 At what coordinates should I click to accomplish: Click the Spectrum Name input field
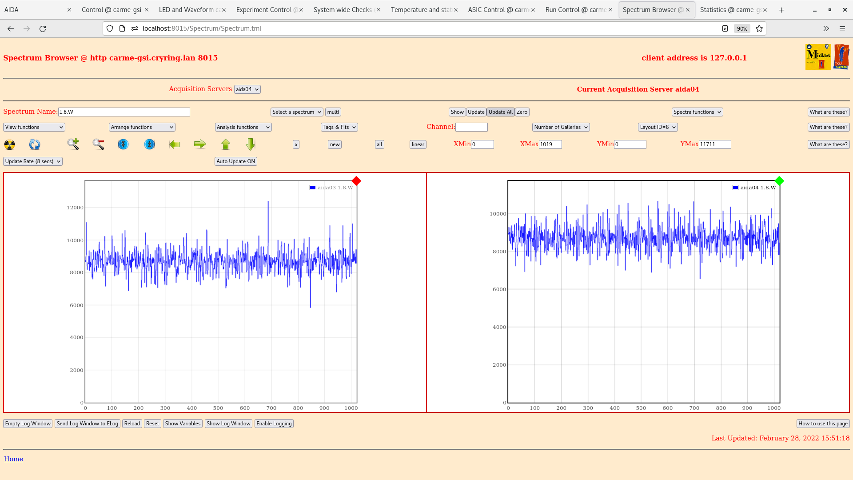[x=124, y=112]
